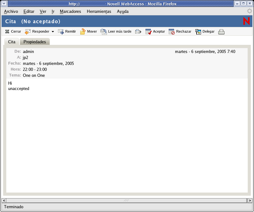Click the next-message envelope arrow icon
254x212 pixels.
coord(138,31)
